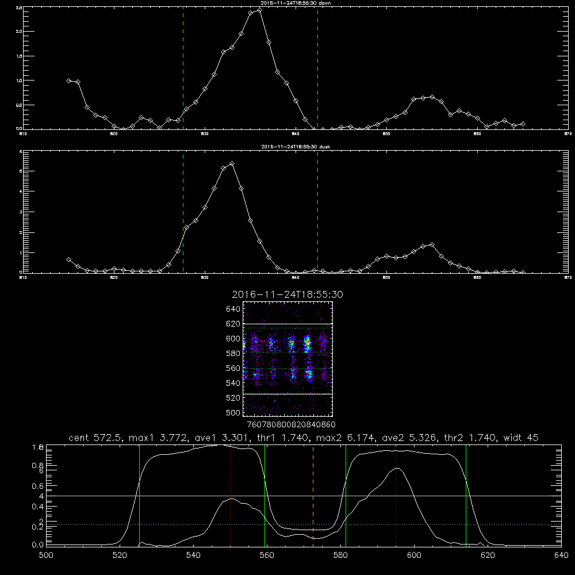Click the '1.0' y-axis label of the dawn plot
575x575 pixels.
[x=19, y=80]
